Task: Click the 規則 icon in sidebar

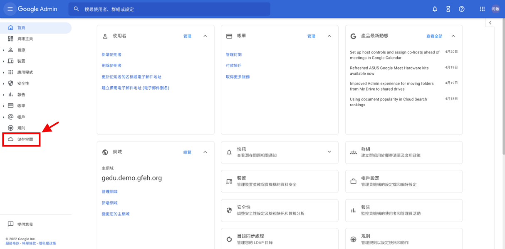Action: 11,128
